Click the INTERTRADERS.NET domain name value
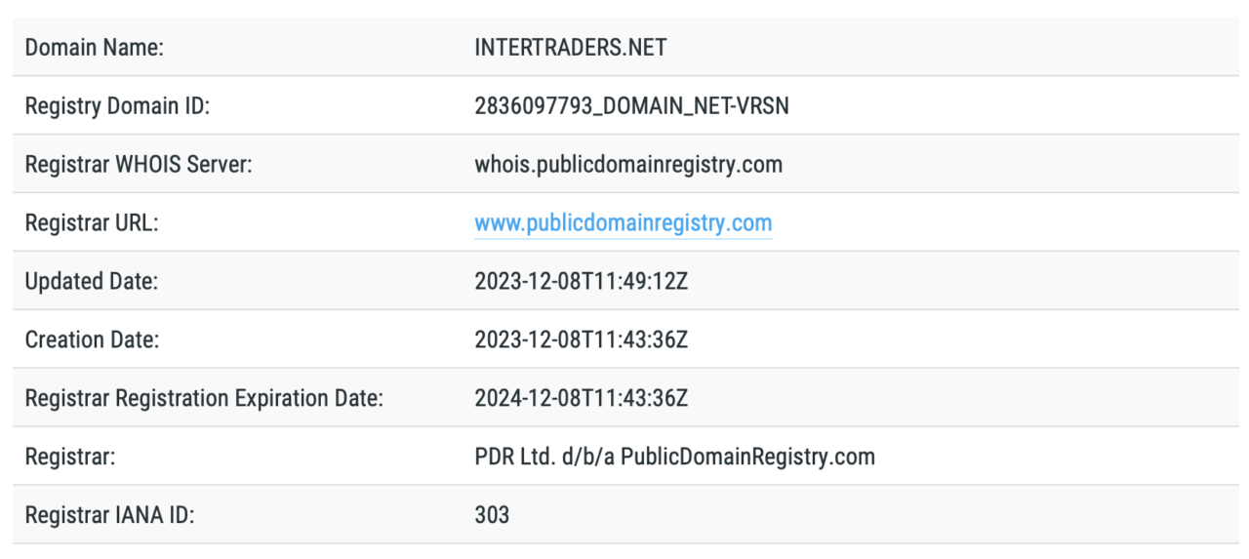 (571, 48)
